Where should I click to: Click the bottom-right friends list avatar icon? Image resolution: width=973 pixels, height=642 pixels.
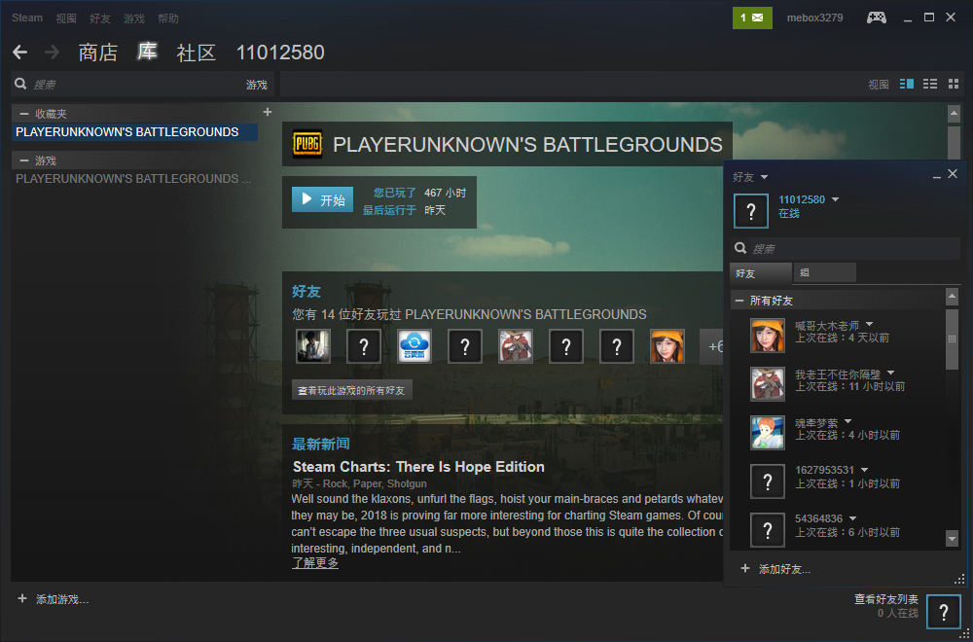click(943, 612)
